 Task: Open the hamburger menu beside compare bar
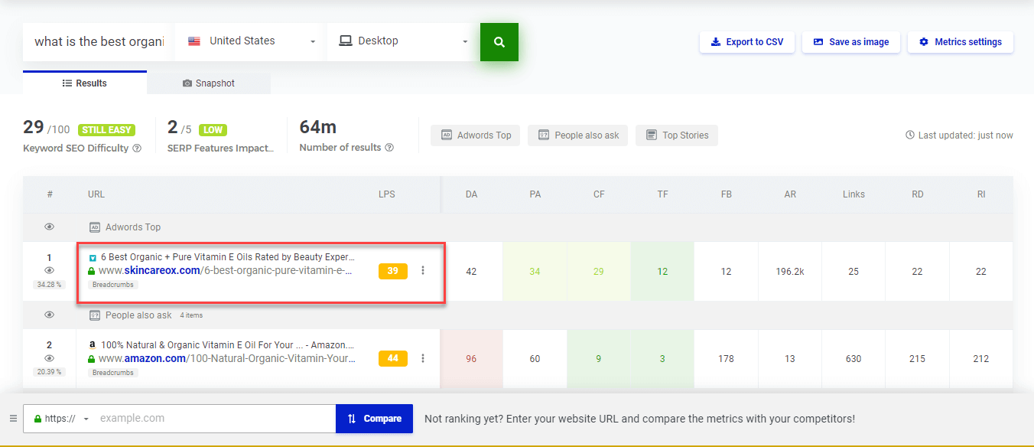click(x=13, y=419)
